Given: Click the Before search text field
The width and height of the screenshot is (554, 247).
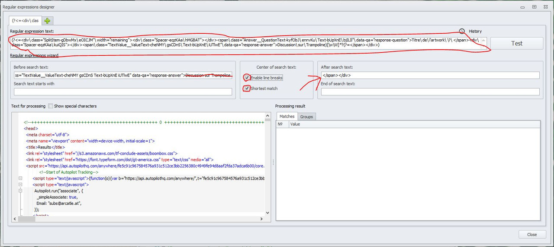Looking at the screenshot, I should click(x=123, y=75).
